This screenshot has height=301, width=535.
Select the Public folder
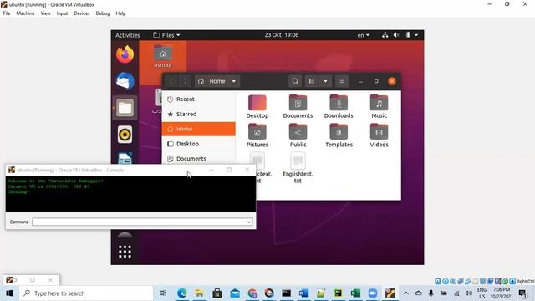point(298,135)
